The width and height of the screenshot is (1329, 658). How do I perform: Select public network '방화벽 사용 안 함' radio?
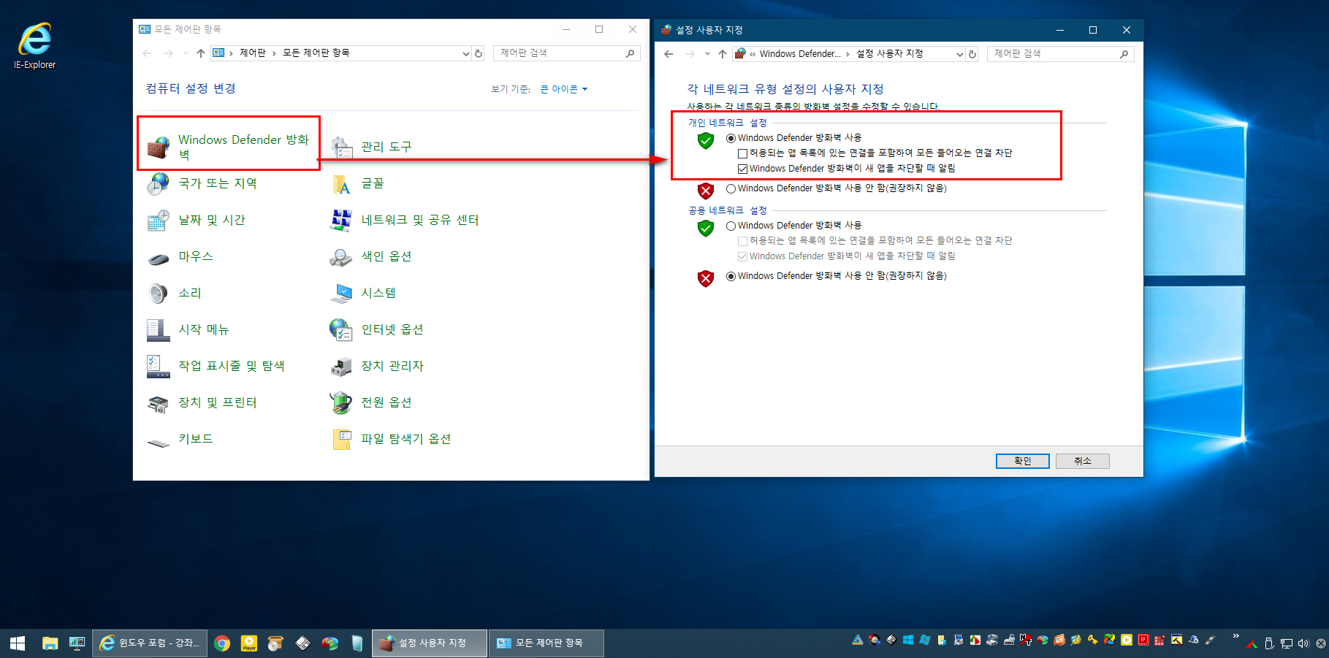coord(731,276)
